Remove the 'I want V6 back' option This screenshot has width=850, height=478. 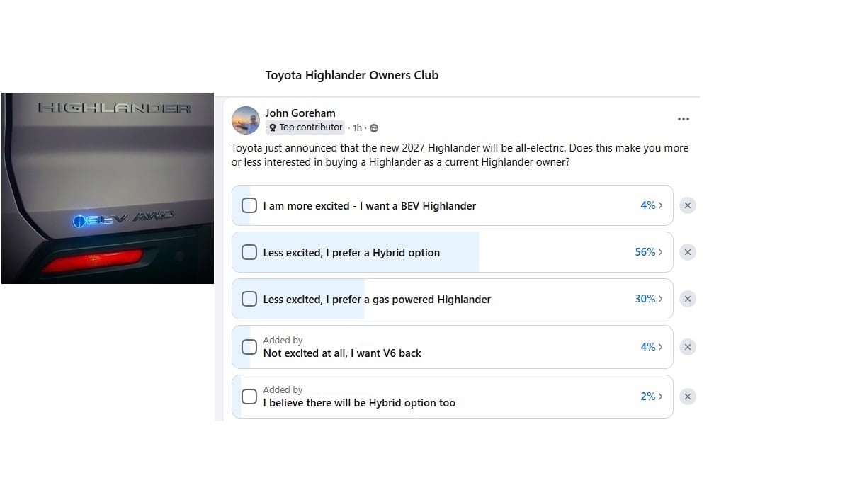687,347
